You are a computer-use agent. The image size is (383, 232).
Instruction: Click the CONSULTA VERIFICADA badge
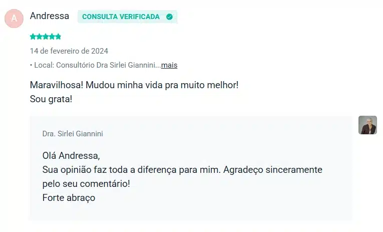point(128,17)
